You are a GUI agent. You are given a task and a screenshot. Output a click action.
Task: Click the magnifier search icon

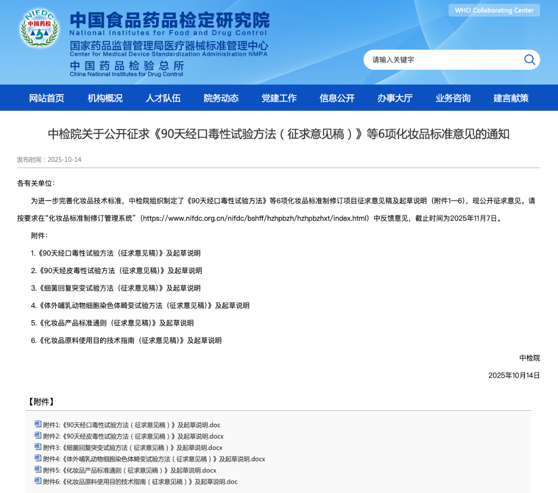coord(529,59)
